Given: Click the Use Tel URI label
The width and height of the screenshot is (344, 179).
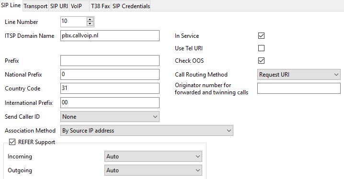Looking at the screenshot, I should click(x=189, y=48).
